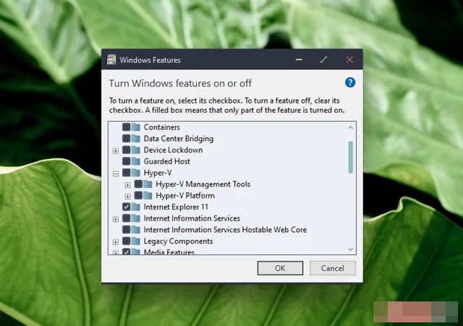Tick the Containers feature checkbox
This screenshot has height=326, width=463.
point(127,127)
